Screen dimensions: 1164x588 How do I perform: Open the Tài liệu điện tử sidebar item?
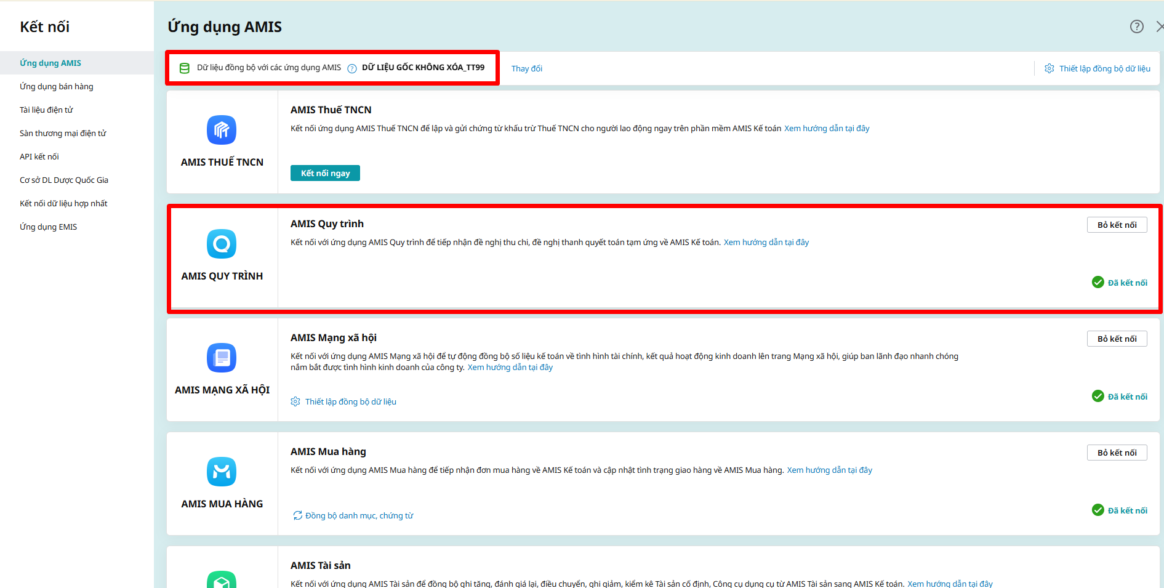pyautogui.click(x=77, y=110)
